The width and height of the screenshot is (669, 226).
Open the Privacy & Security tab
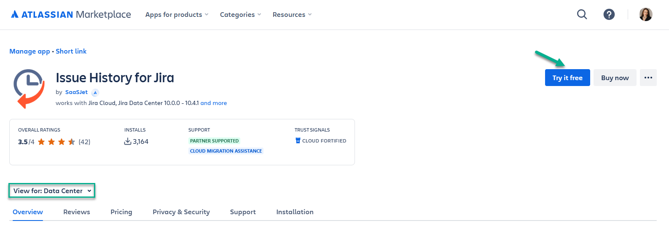coord(181,212)
